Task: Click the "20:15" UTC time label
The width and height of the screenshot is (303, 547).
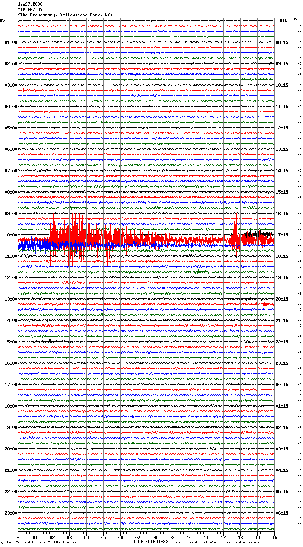Action: (282, 299)
